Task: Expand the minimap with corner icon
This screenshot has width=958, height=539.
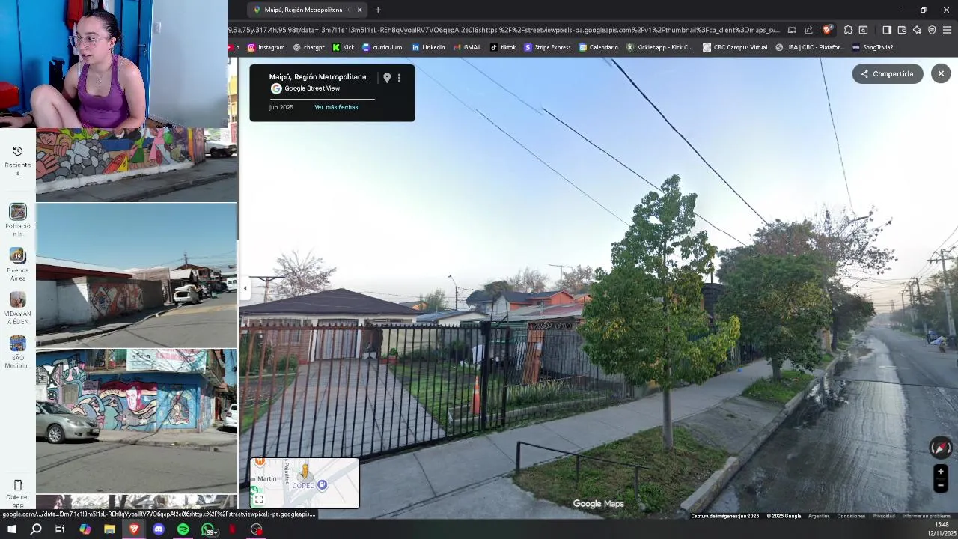Action: 258,499
